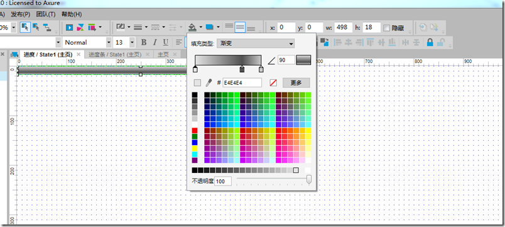Align selected widgets to right edge
The image size is (505, 227).
tap(359, 42)
